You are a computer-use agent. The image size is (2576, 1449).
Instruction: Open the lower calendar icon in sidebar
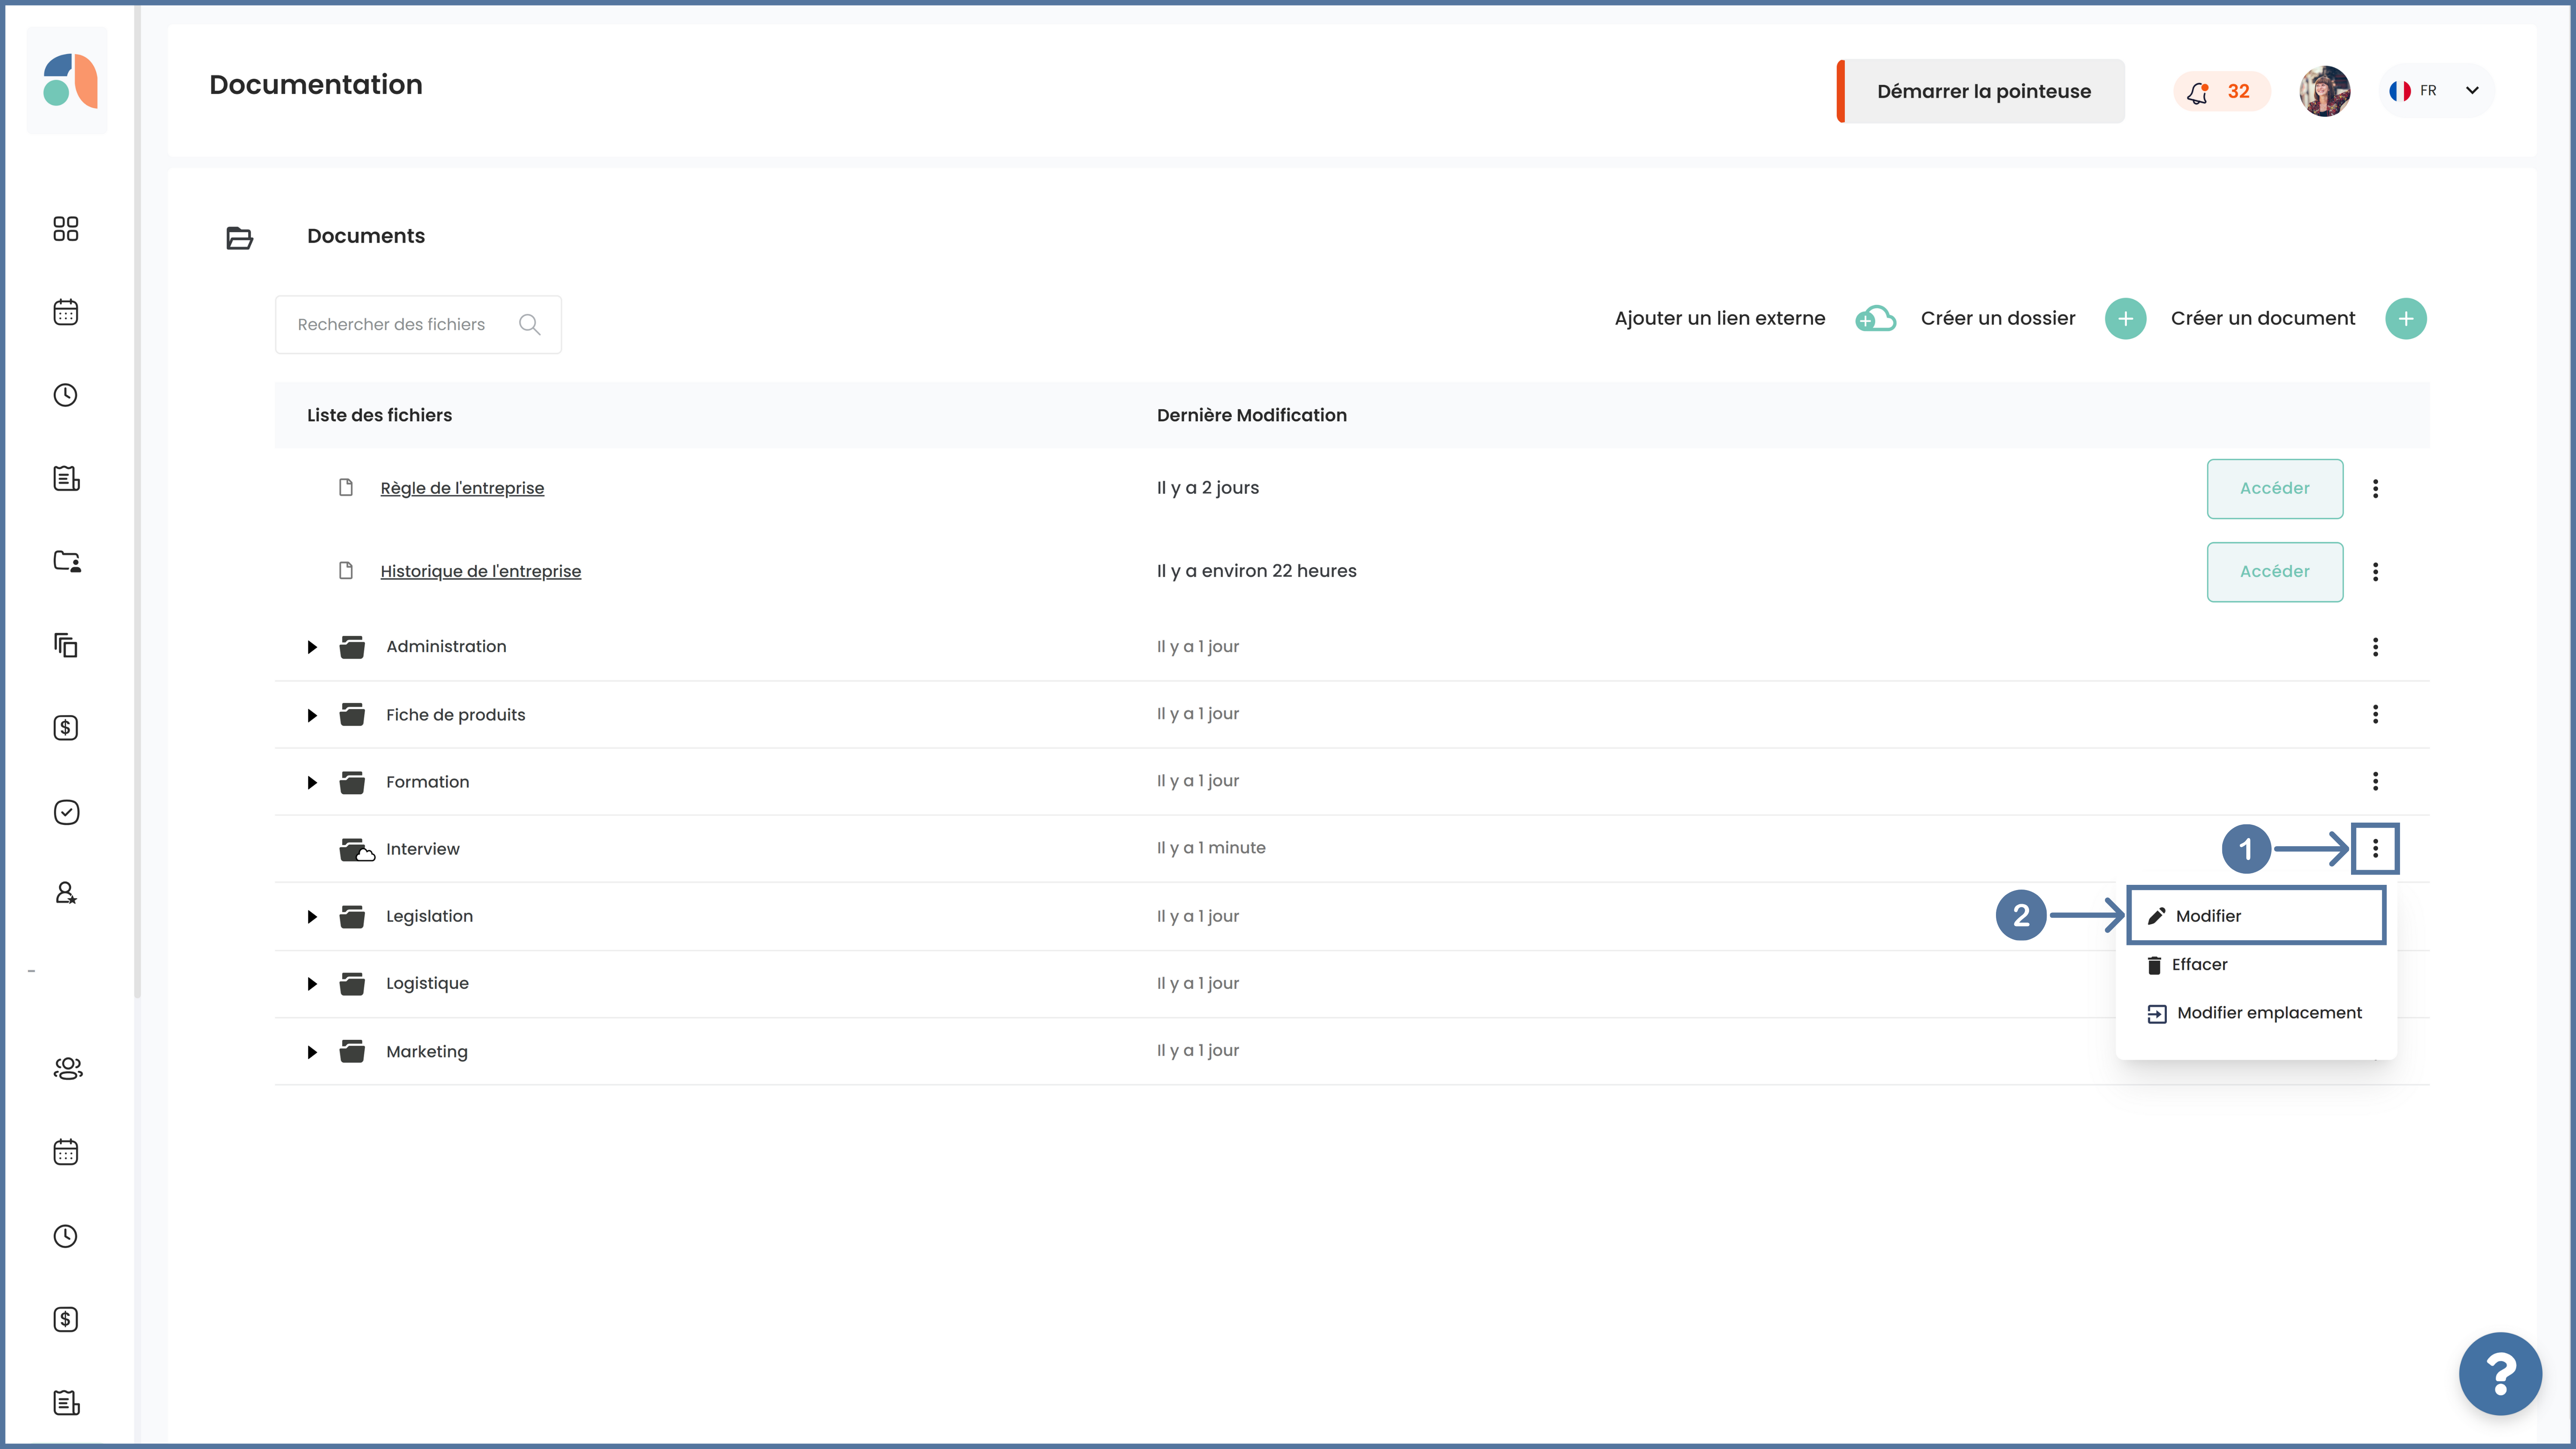[x=66, y=1152]
